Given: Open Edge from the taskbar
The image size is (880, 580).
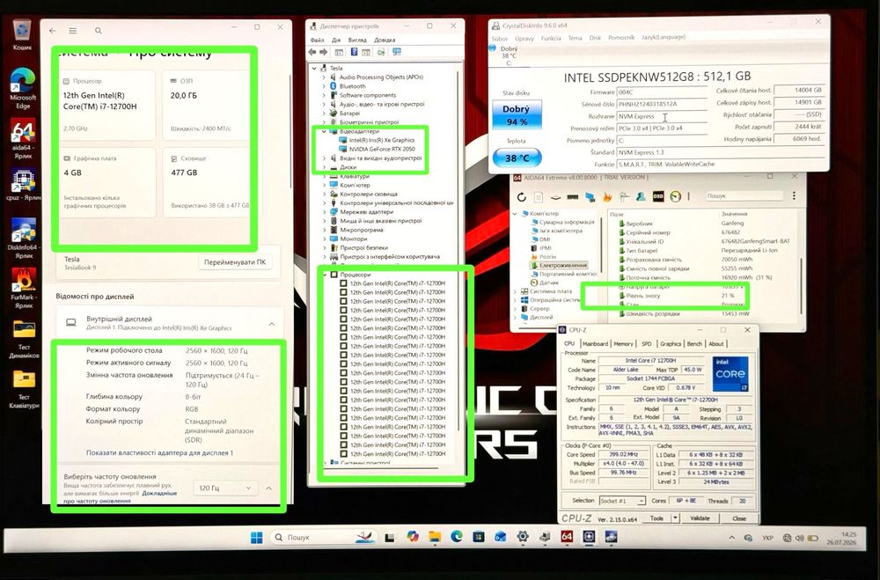Looking at the screenshot, I should point(457,537).
